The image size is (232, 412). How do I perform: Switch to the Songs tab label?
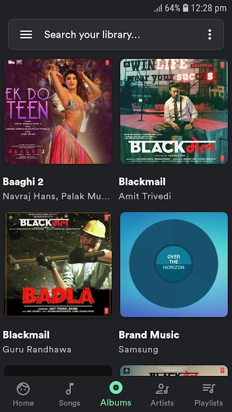click(70, 403)
